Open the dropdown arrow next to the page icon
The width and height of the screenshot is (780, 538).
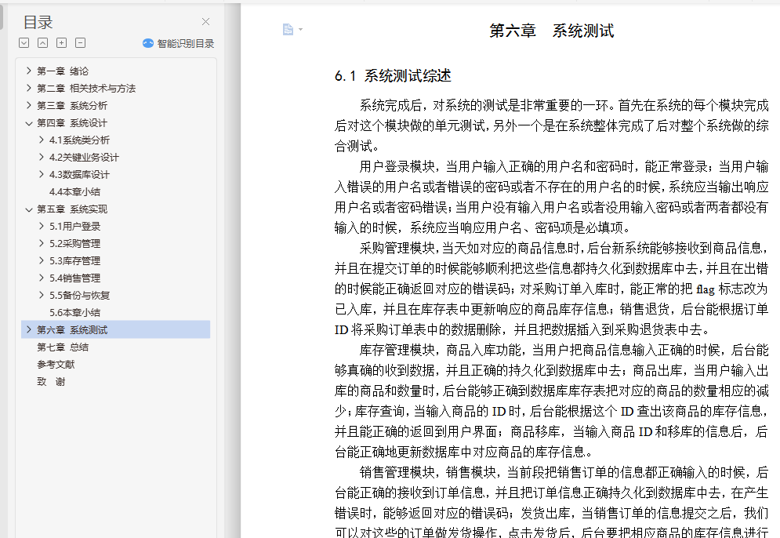[x=300, y=30]
